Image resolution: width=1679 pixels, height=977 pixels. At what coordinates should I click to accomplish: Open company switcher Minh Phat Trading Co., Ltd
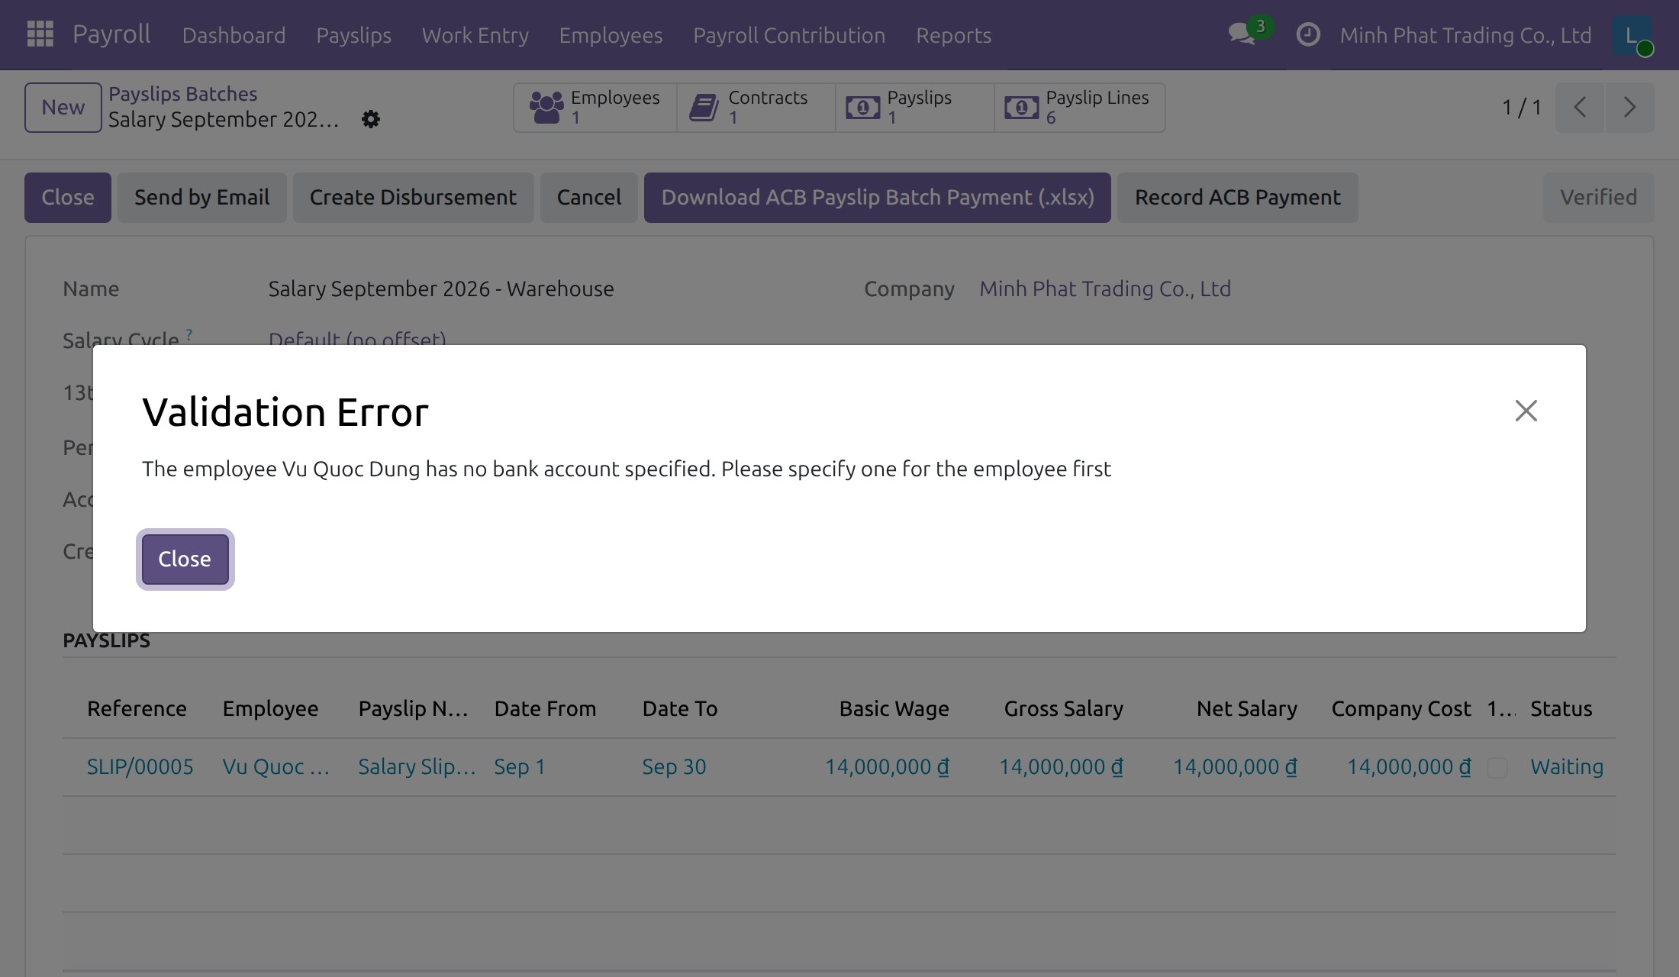coord(1465,35)
